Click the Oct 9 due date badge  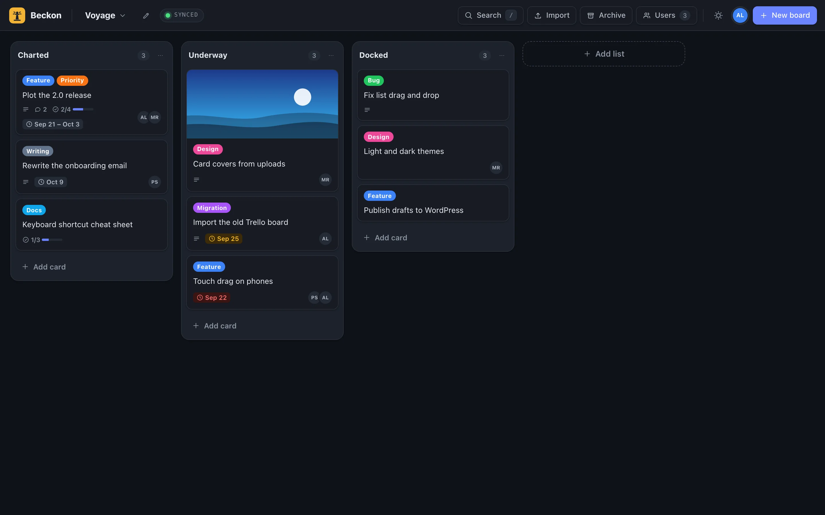(51, 182)
